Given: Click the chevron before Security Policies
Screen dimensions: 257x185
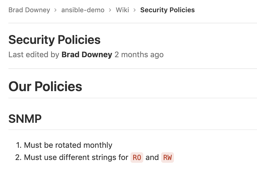Looking at the screenshot, I should pyautogui.click(x=134, y=10).
